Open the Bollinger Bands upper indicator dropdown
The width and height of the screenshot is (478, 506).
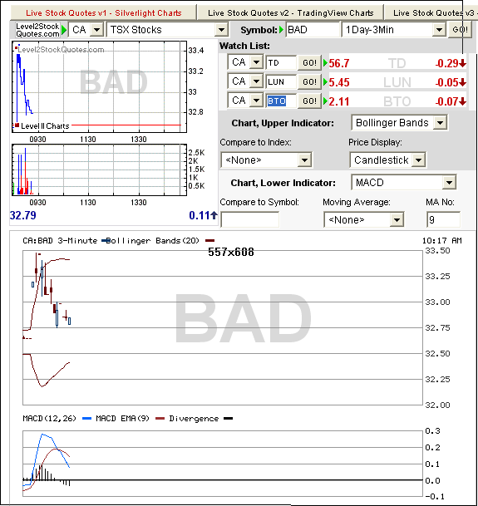coord(399,123)
